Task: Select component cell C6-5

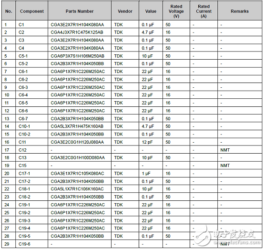Action: tap(32, 103)
